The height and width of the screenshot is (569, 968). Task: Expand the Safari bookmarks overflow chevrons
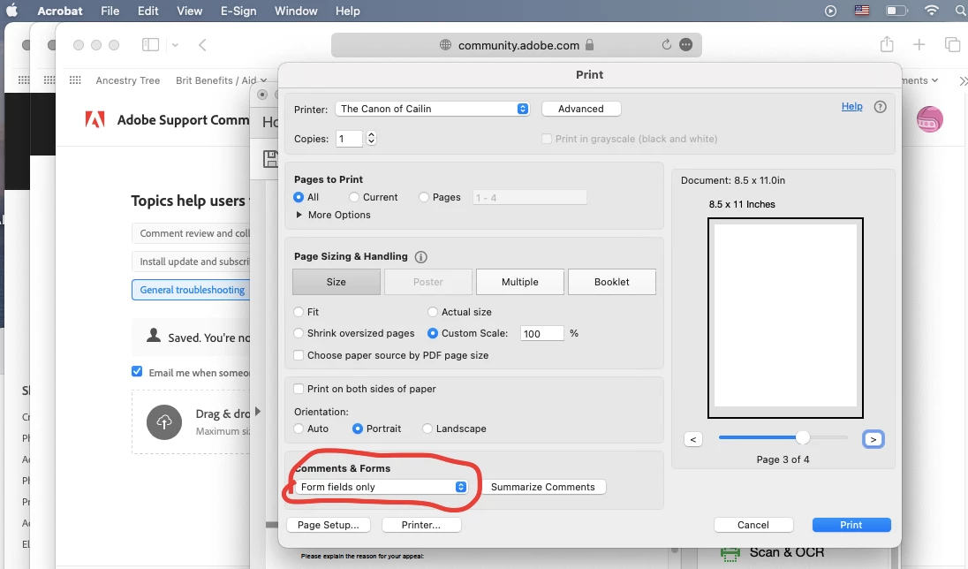(x=962, y=81)
